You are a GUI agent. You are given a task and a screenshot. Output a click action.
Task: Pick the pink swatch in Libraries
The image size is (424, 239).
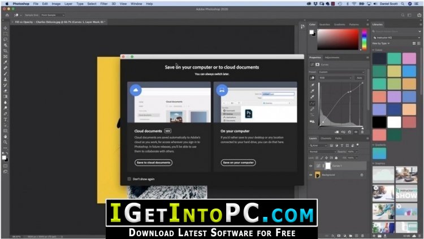tap(409, 58)
